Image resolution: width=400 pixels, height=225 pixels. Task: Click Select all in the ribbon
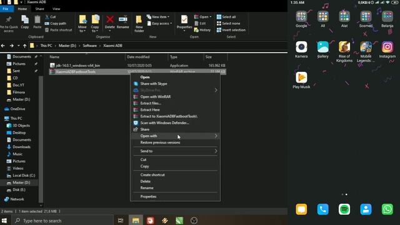pyautogui.click(x=226, y=17)
